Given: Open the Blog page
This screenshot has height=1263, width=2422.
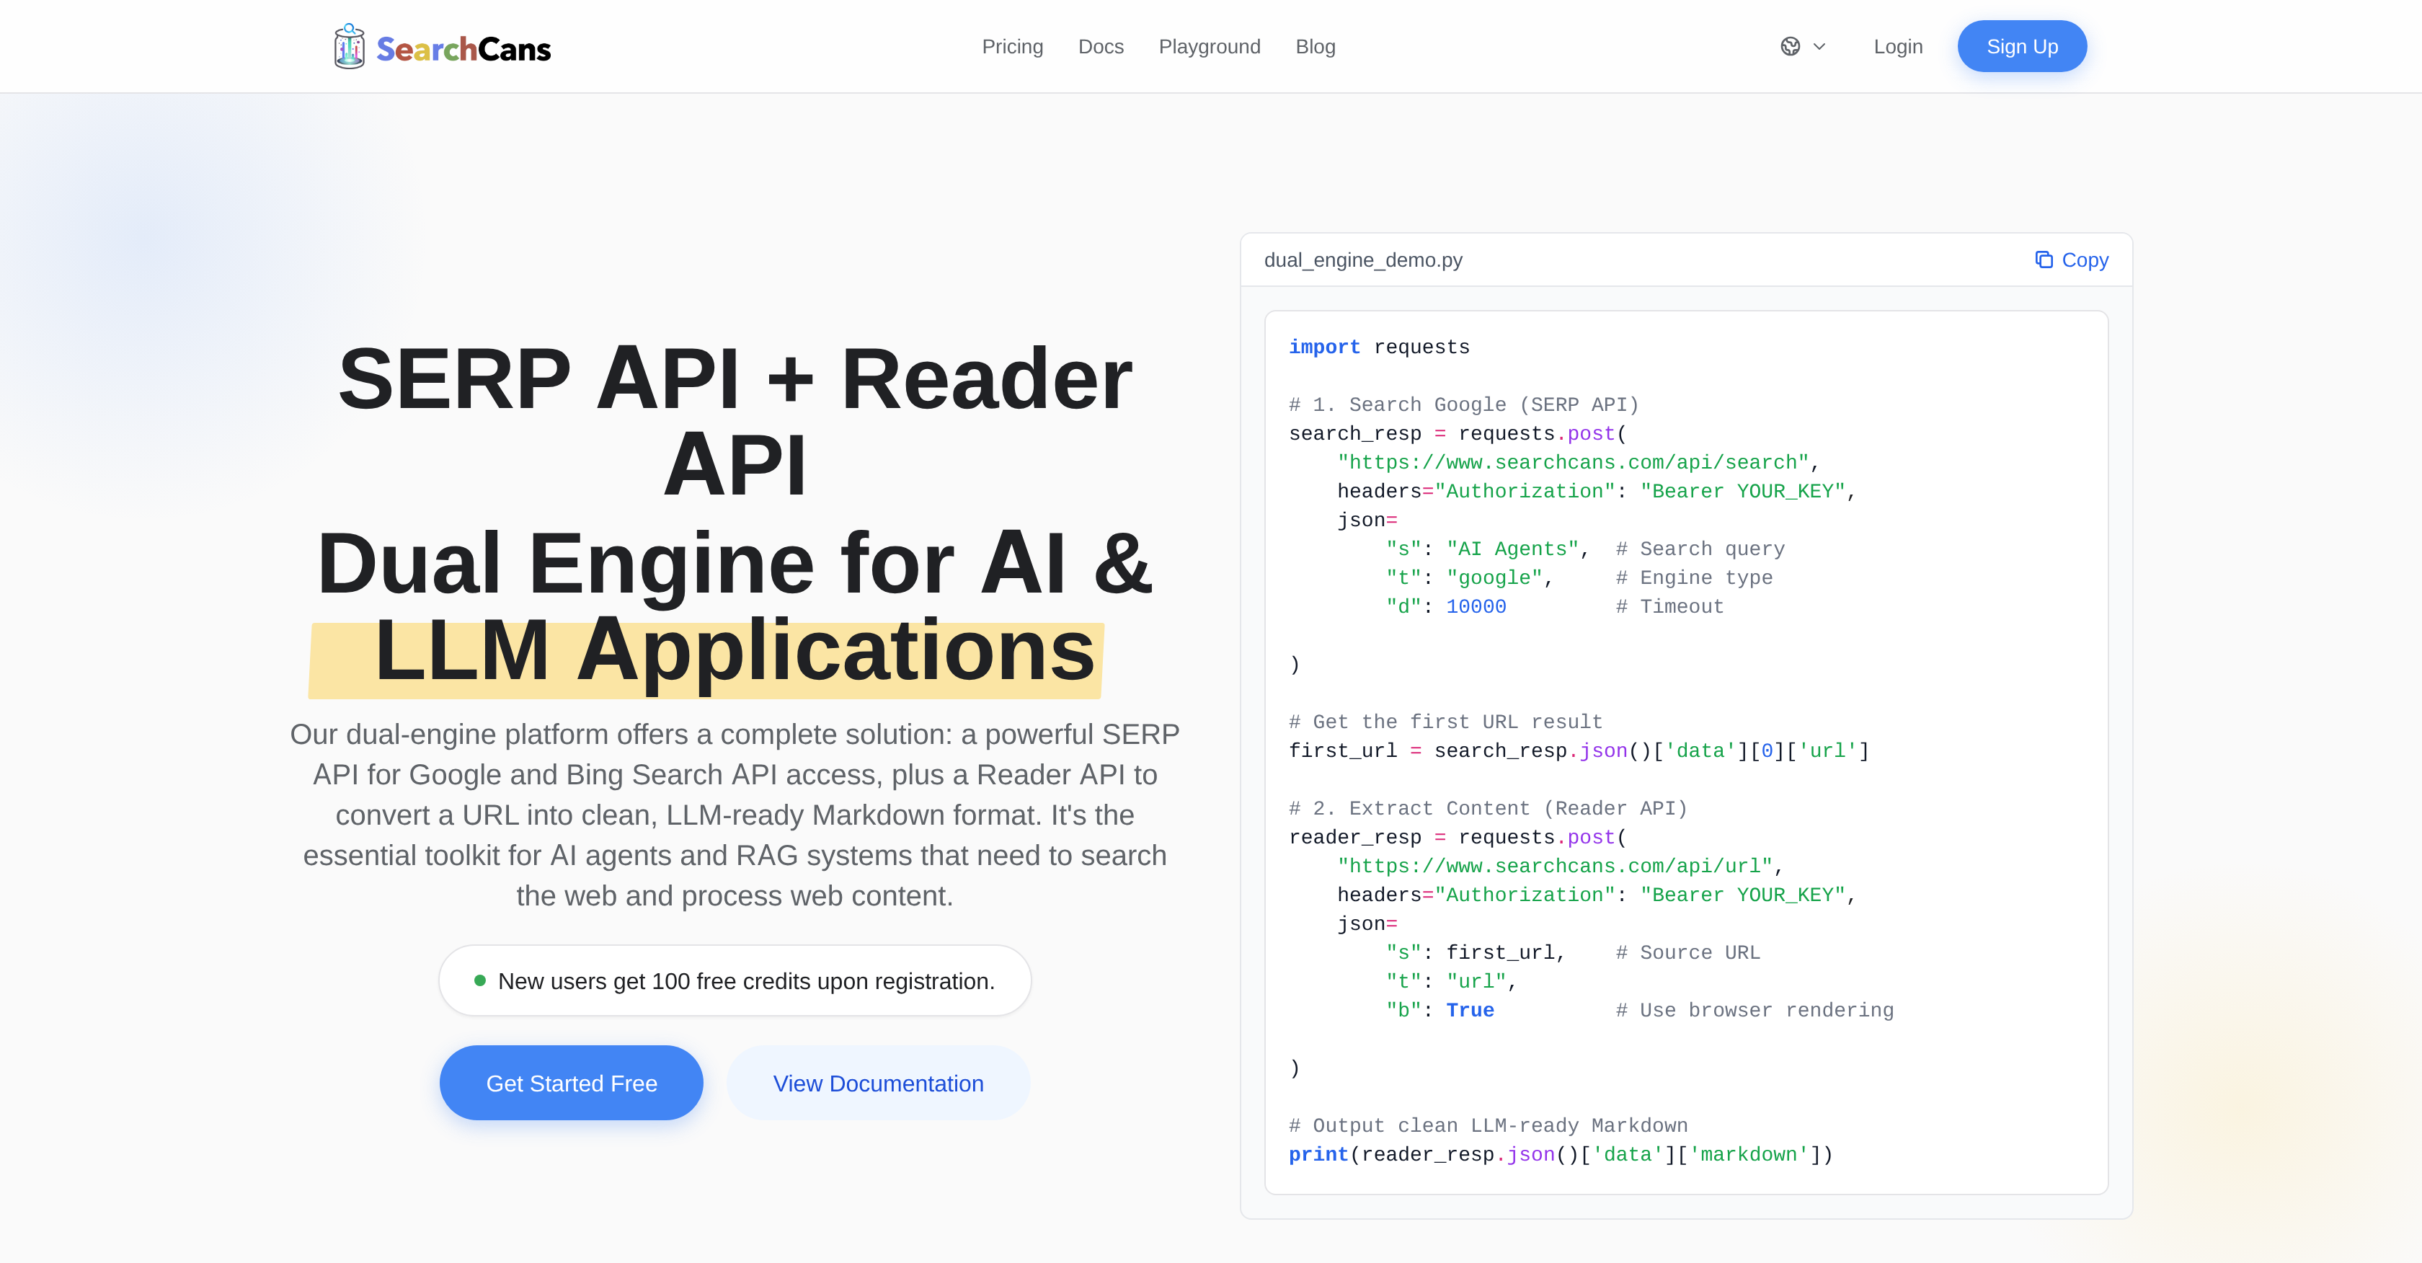Looking at the screenshot, I should tap(1316, 46).
